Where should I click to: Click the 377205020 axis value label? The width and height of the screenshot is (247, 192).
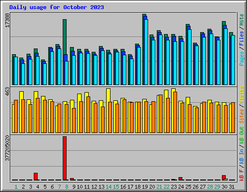[7, 148]
